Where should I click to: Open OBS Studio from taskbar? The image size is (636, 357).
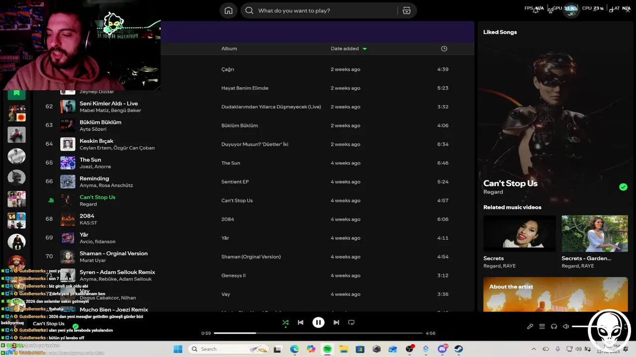point(409,349)
